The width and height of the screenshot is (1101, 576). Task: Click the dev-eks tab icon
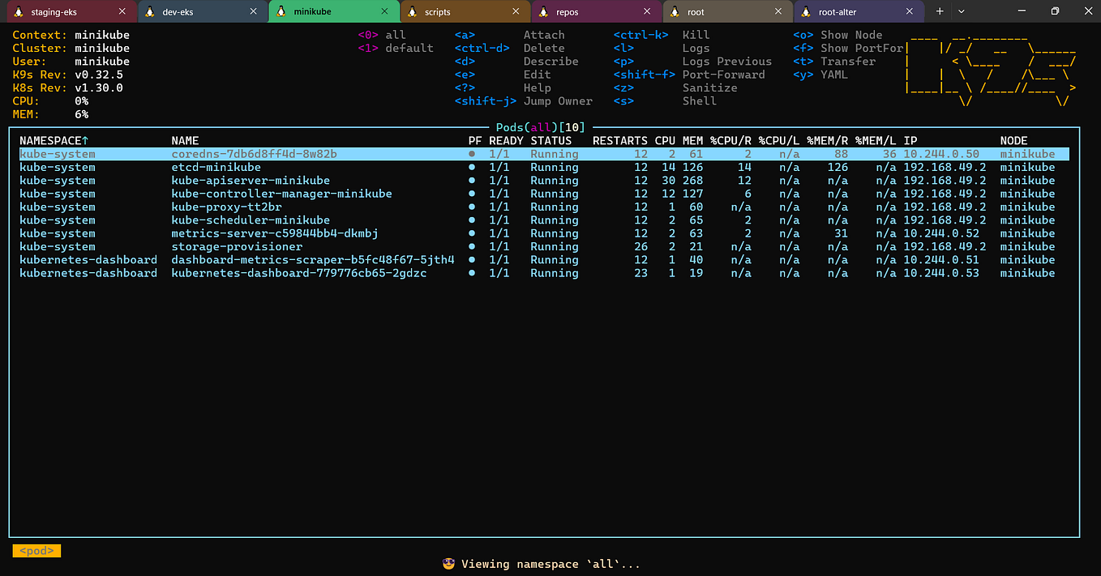149,11
